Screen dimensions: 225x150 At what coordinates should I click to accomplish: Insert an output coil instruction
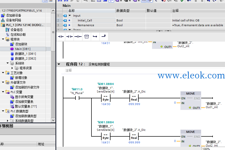78,37
